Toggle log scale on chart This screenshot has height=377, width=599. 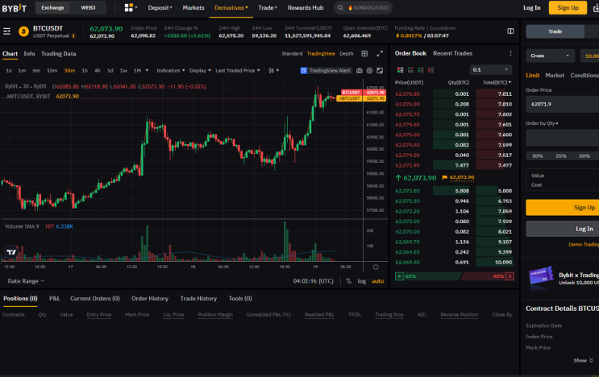[361, 281]
